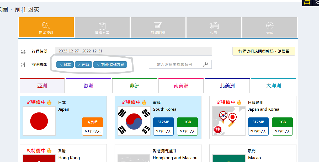Open the 行程時間 date range field

click(133, 51)
